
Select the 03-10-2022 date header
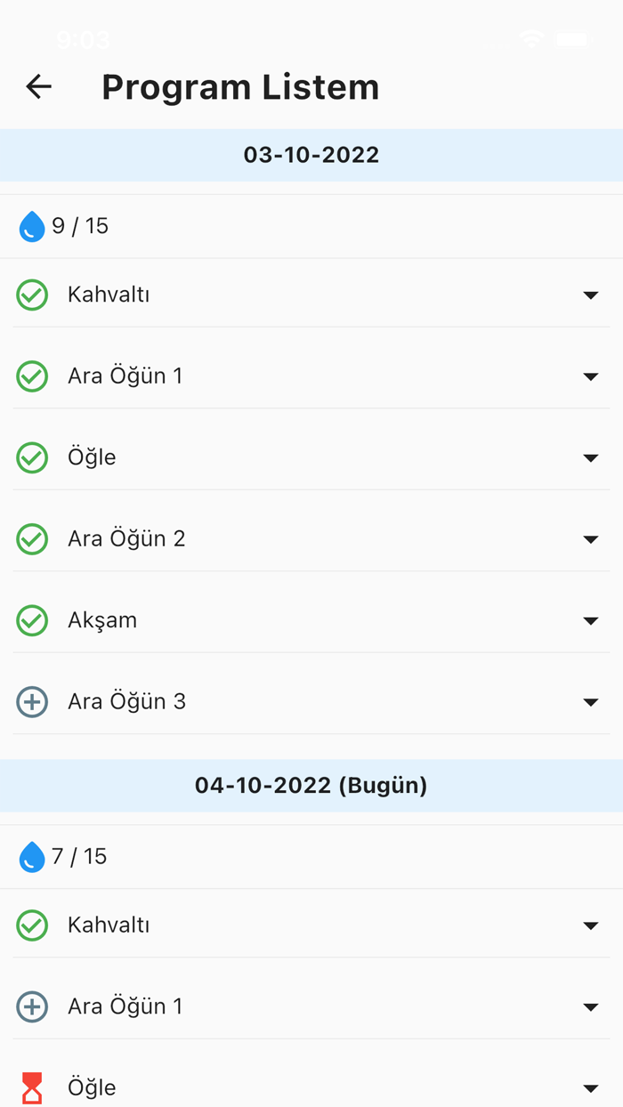[311, 155]
